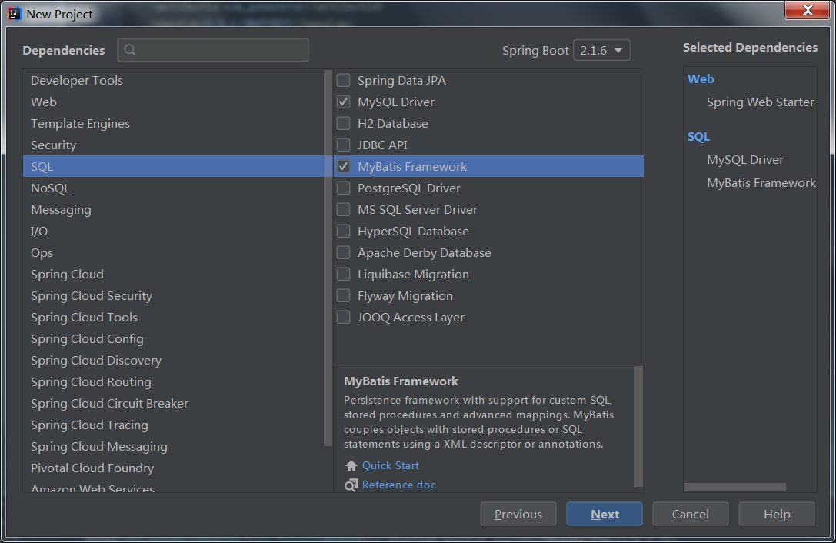Screen dimensions: 836x543
Task: Select Spring Cloud Routing category
Action: pos(173,382)
